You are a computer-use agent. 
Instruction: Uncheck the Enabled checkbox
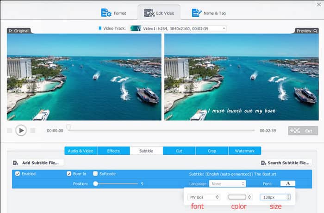(18, 174)
